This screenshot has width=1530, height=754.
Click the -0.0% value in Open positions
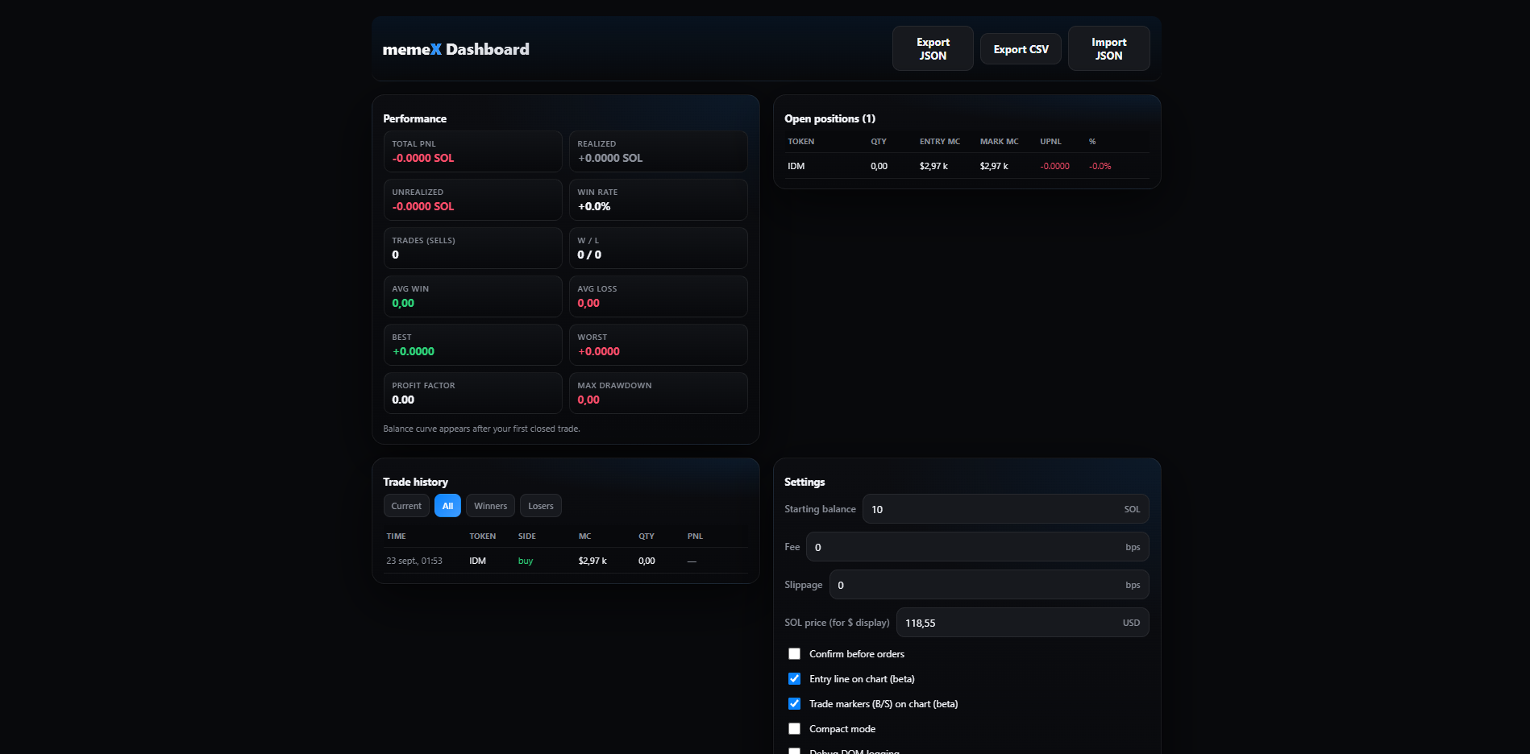(x=1100, y=166)
